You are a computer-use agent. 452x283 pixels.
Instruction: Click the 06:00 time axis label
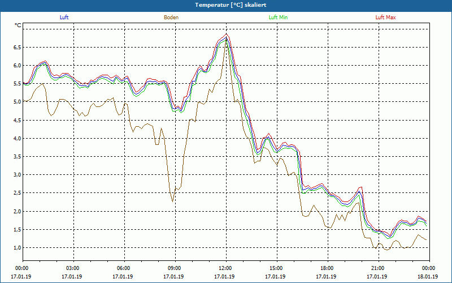[x=124, y=268]
